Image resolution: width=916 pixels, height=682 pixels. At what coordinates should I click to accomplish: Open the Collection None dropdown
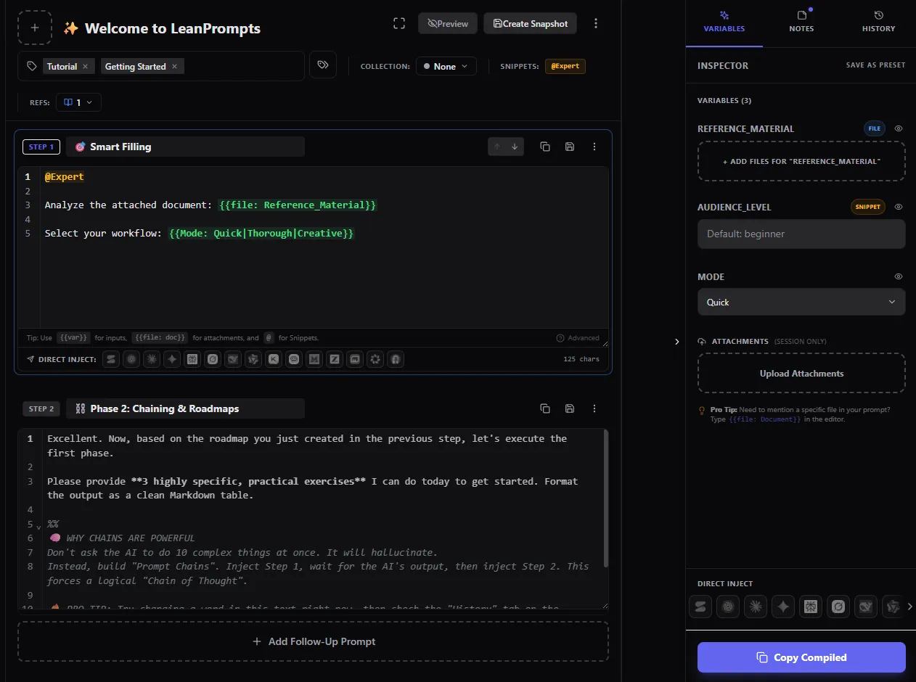446,66
